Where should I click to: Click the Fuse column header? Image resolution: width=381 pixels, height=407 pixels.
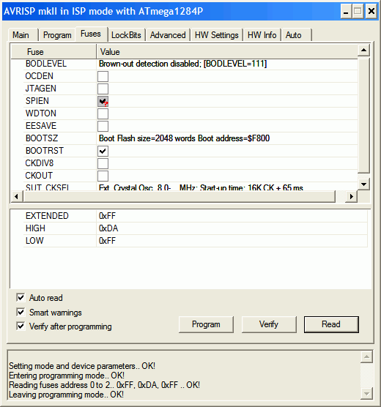click(x=53, y=52)
